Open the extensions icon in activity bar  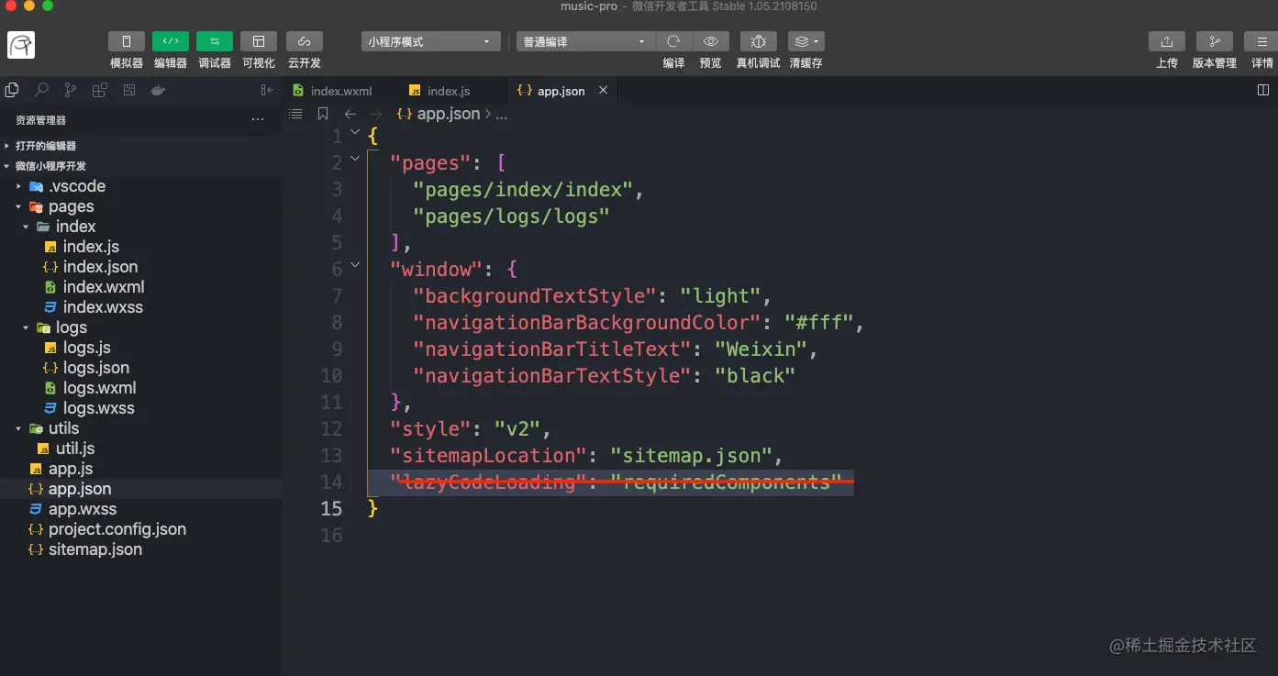(x=99, y=90)
